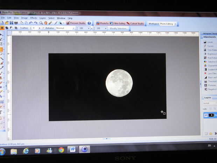Open the layer blend mode dropdown
Screen dimensions: 217x163
point(210,103)
